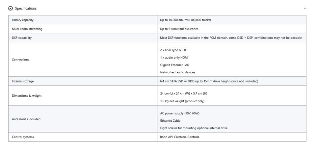Click the DSP functions PCM domain description
316x146 pixels.
231,38
